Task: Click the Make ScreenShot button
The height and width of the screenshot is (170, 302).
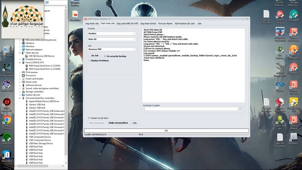Action: coord(118,123)
